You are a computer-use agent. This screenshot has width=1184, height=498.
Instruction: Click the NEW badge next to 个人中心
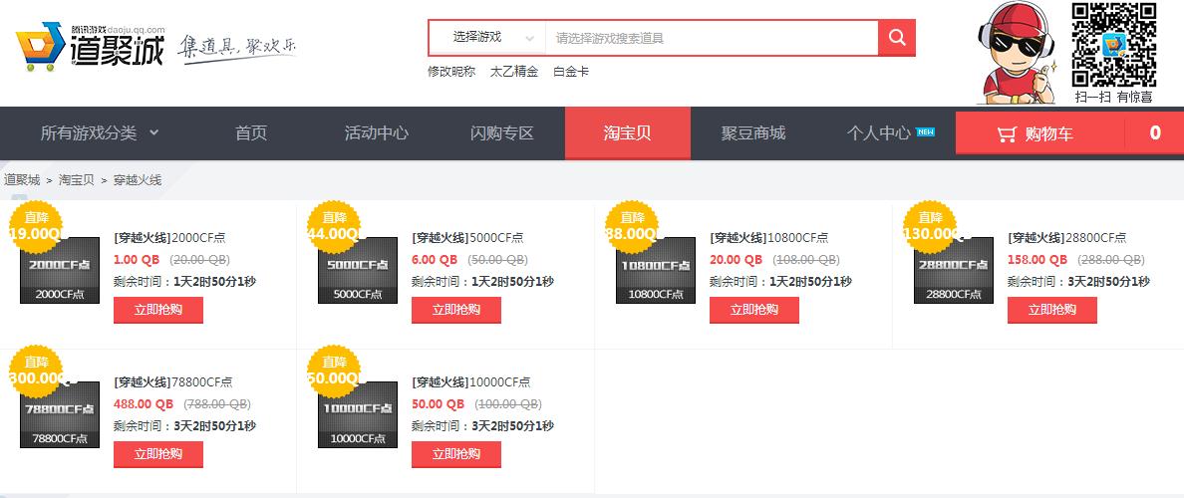click(x=925, y=131)
